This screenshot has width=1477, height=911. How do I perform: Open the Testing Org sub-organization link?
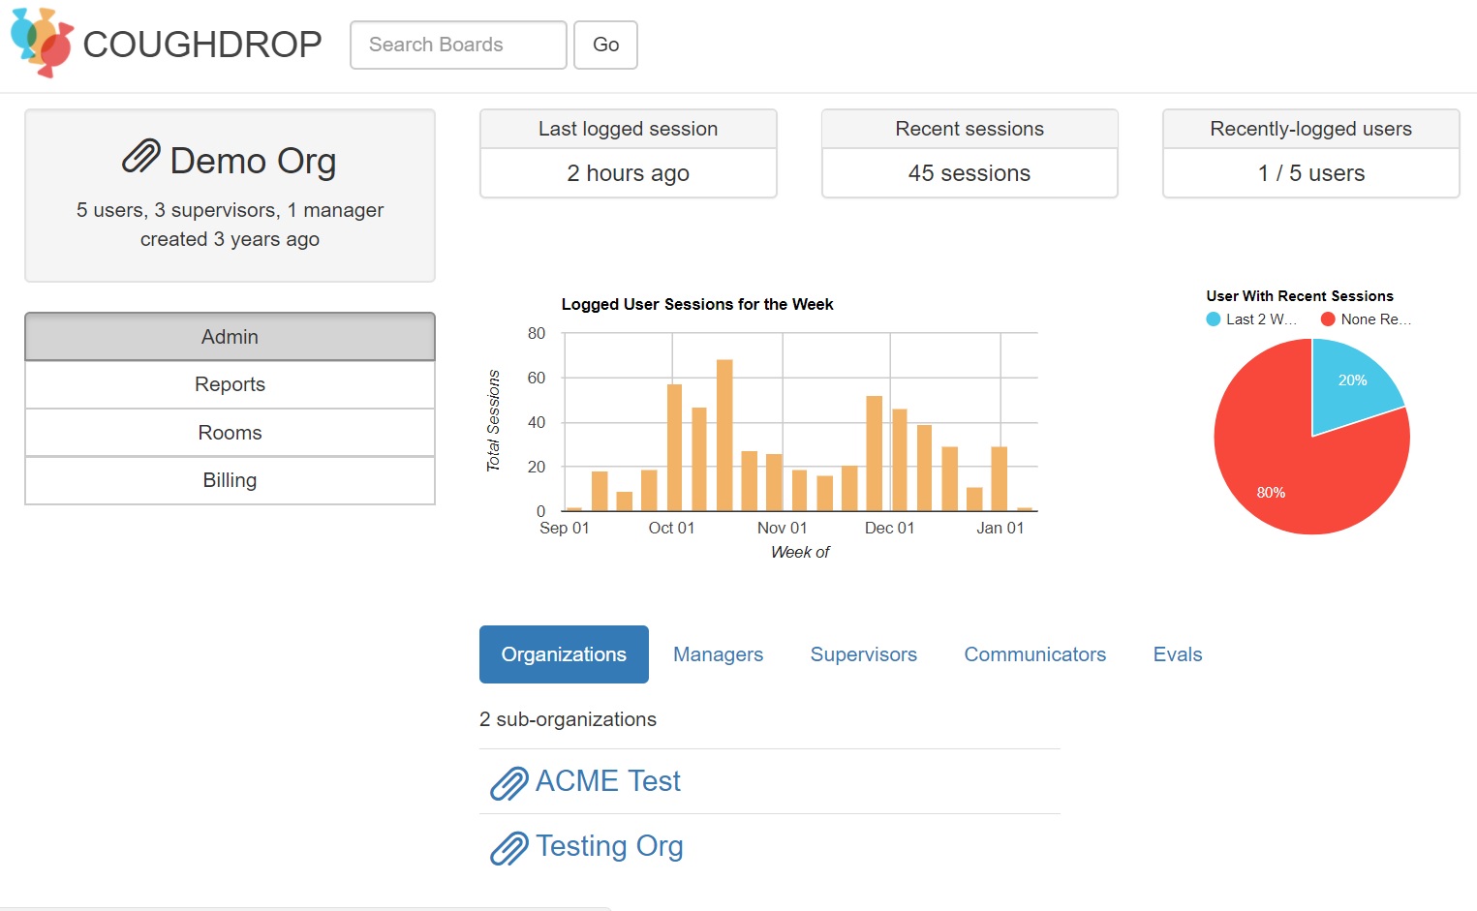(609, 846)
